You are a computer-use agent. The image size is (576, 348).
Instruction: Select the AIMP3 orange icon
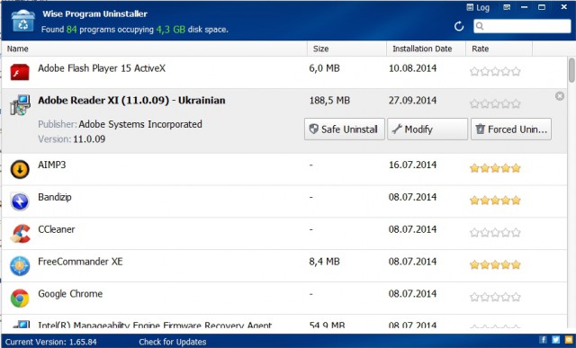(20, 169)
